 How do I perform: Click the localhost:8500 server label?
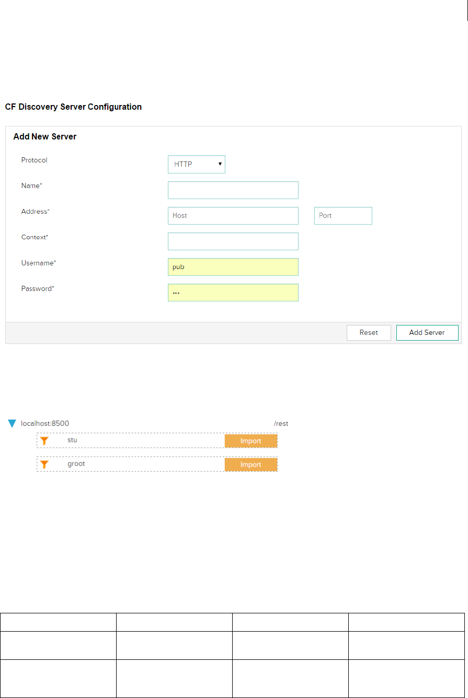tap(45, 424)
